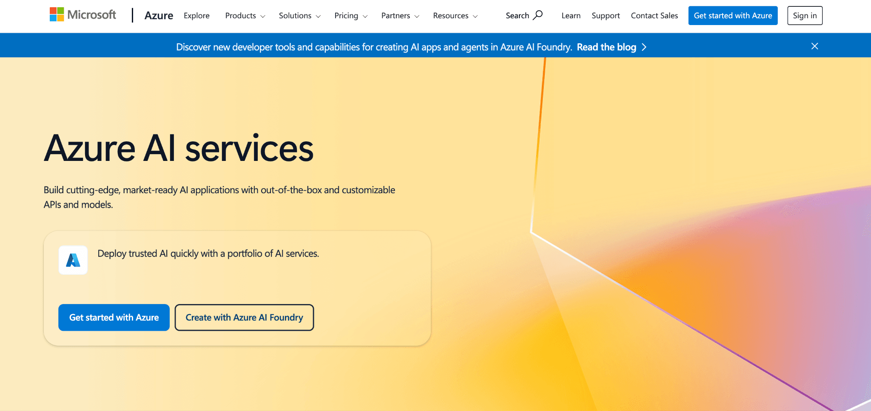Dismiss the blue announcement banner
Image resolution: width=871 pixels, height=411 pixels.
(x=814, y=46)
